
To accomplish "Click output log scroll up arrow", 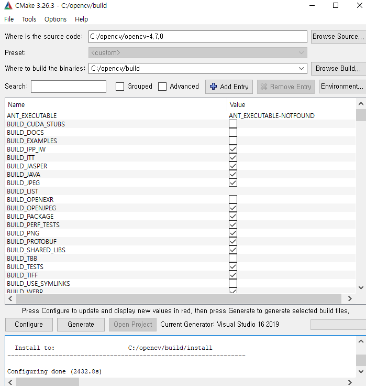I will click(361, 341).
